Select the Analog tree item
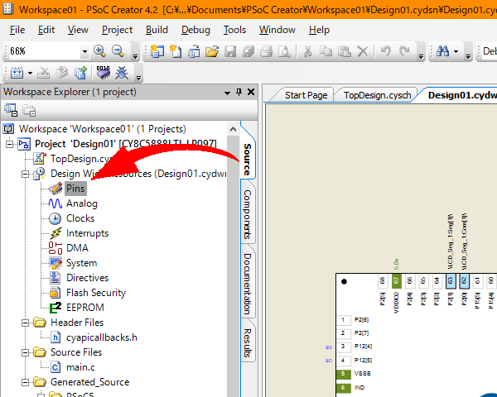 pyautogui.click(x=82, y=203)
